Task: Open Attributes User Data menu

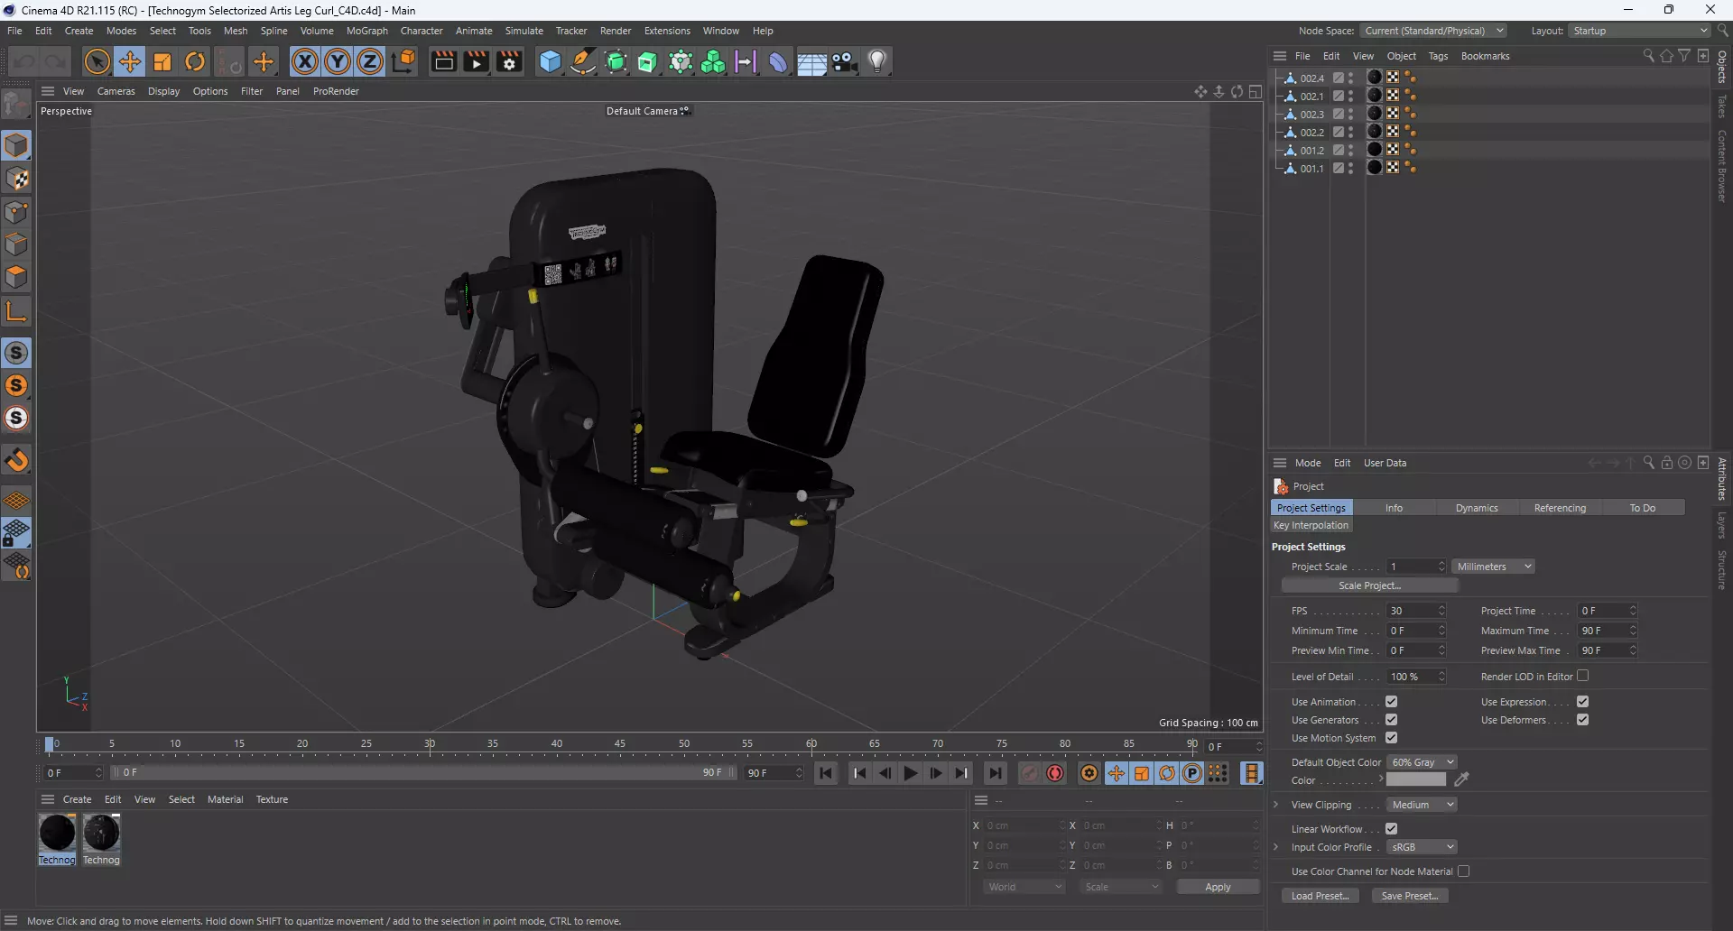Action: click(1385, 463)
